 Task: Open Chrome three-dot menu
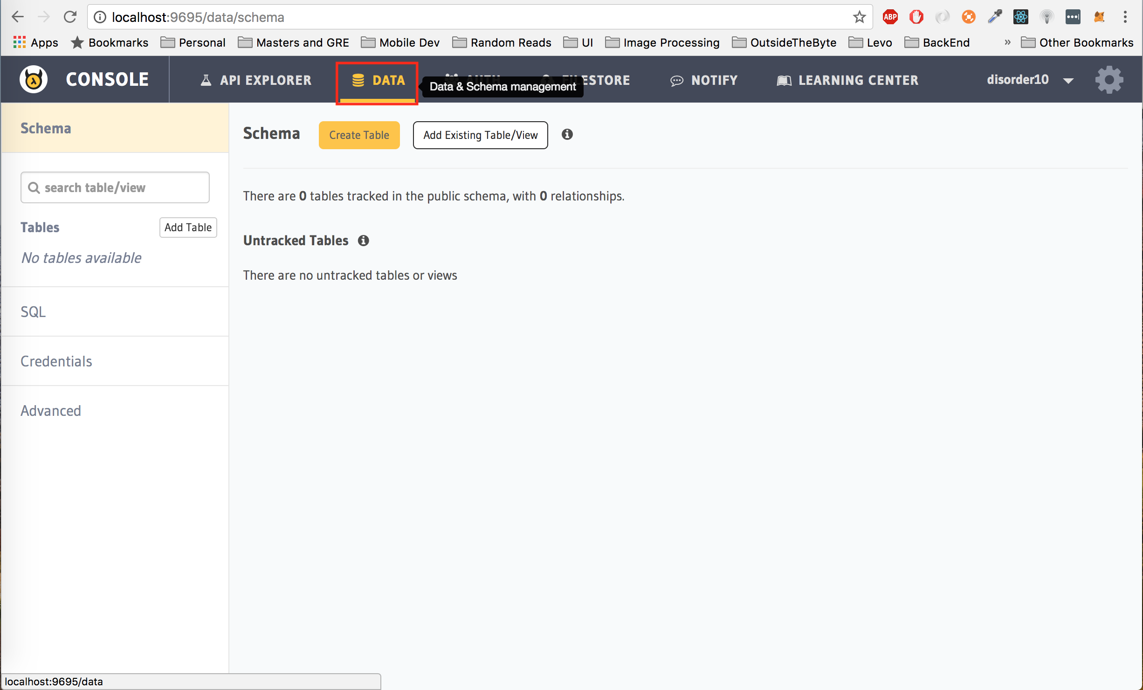1125,17
